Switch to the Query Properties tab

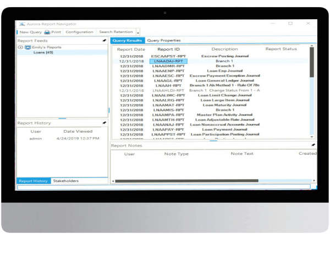coord(164,41)
